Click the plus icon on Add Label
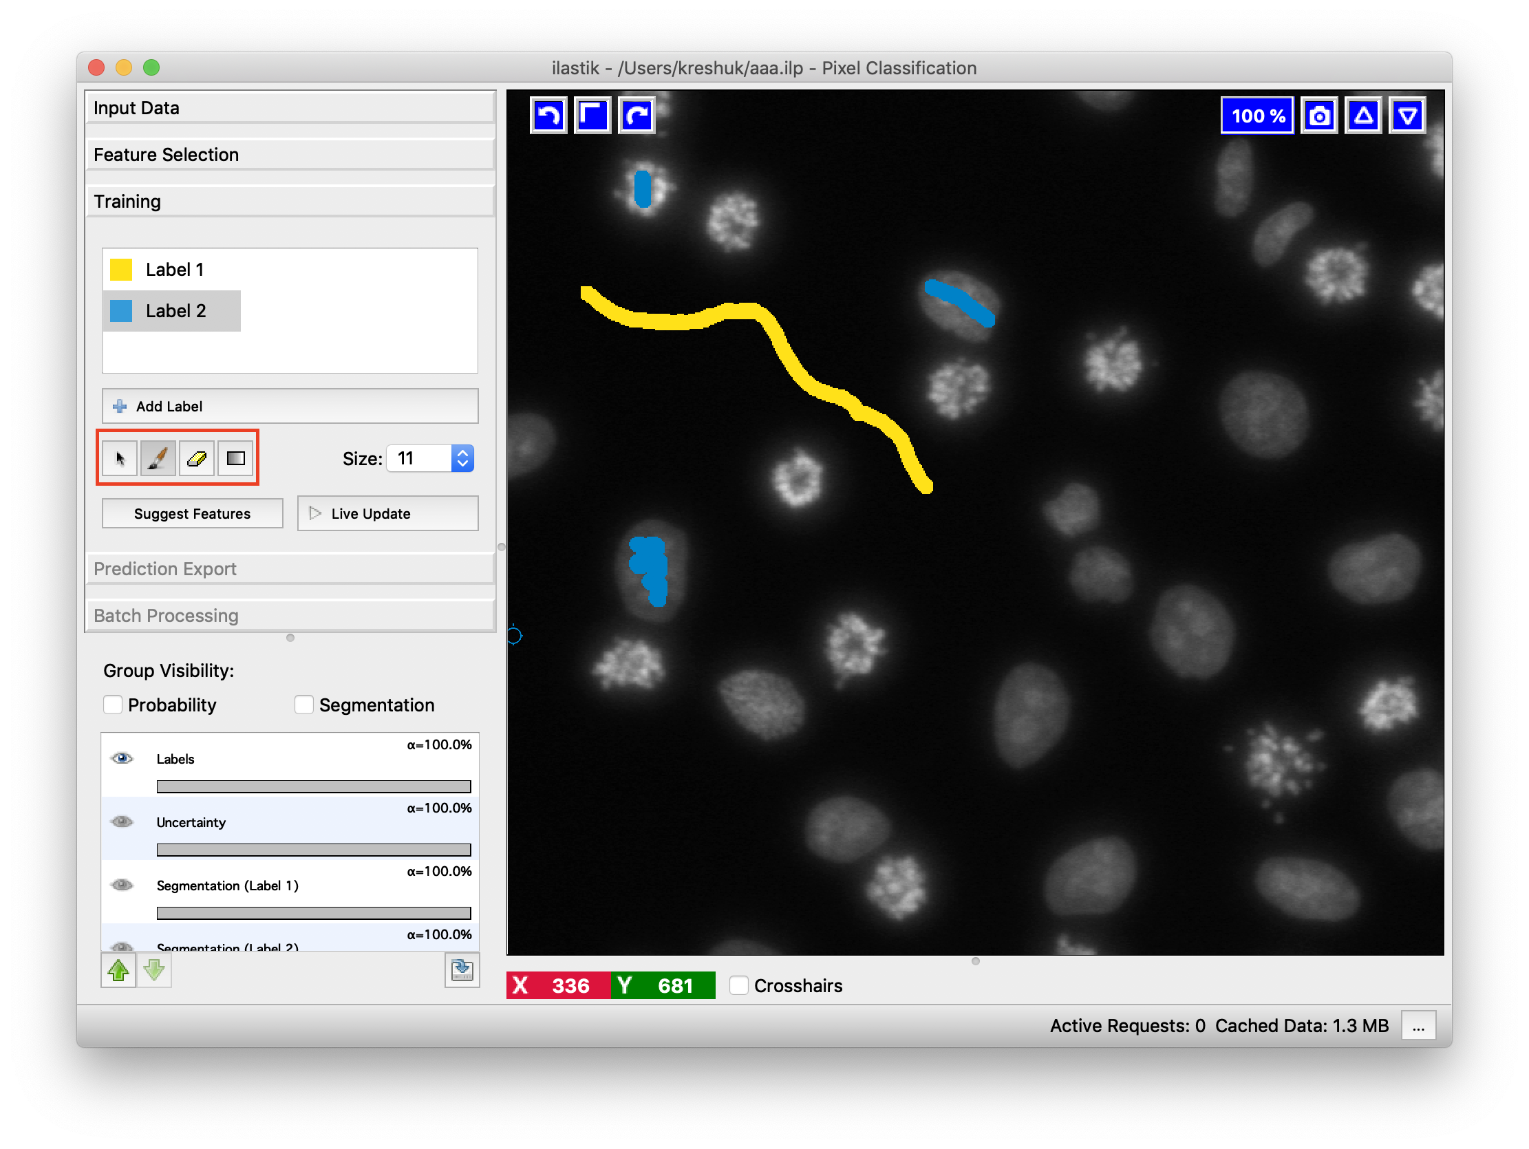1529x1149 pixels. (x=120, y=407)
